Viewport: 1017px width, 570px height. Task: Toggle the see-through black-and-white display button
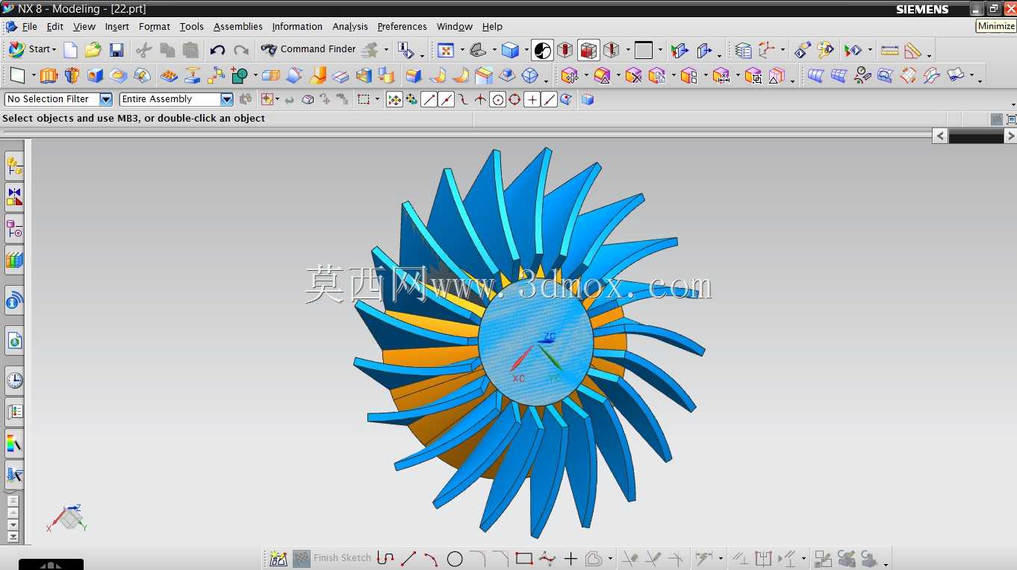[x=543, y=50]
